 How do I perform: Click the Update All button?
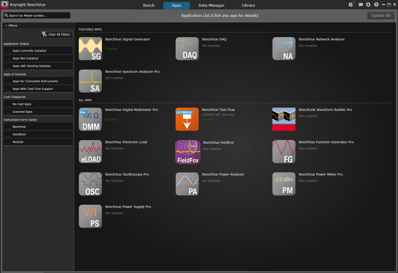pyautogui.click(x=381, y=16)
